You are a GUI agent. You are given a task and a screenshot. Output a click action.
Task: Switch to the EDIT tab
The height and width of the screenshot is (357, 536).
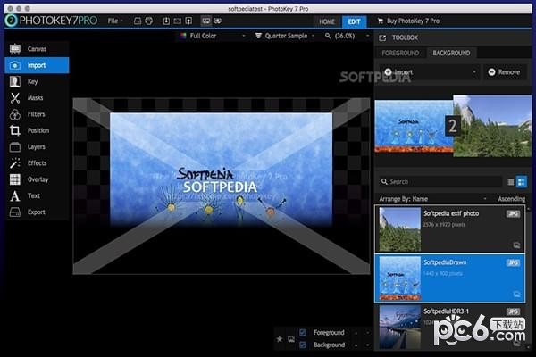[x=354, y=21]
